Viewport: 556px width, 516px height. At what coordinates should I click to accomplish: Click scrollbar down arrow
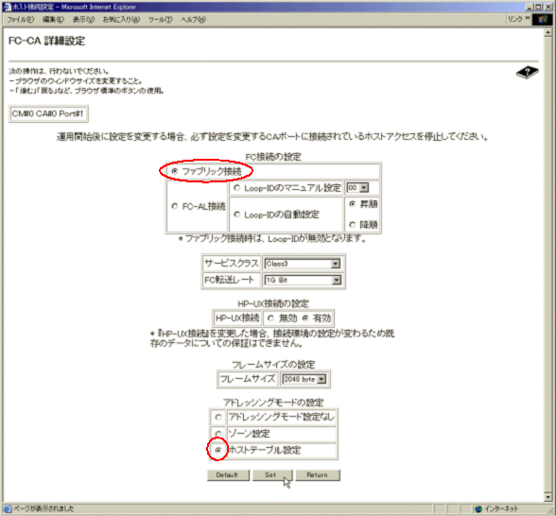point(547,497)
